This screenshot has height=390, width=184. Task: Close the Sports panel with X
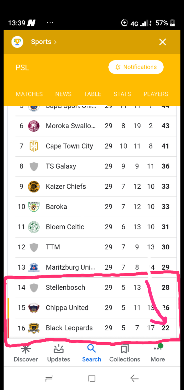pos(163,42)
